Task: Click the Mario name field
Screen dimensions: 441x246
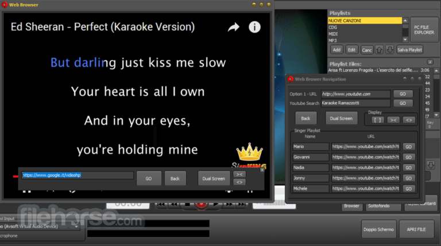Action: (x=311, y=147)
